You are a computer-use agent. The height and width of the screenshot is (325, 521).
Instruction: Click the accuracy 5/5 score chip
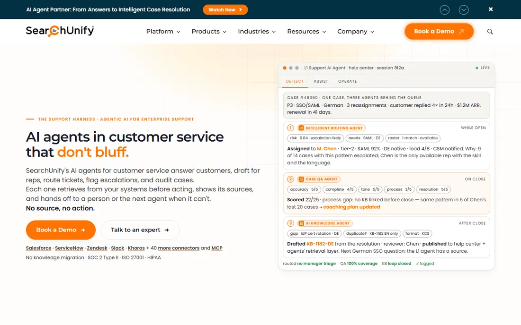click(304, 189)
